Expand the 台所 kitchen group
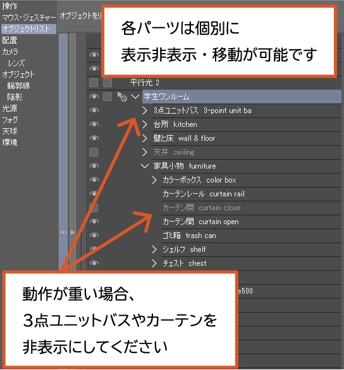Image resolution: width=344 pixels, height=370 pixels. (145, 124)
